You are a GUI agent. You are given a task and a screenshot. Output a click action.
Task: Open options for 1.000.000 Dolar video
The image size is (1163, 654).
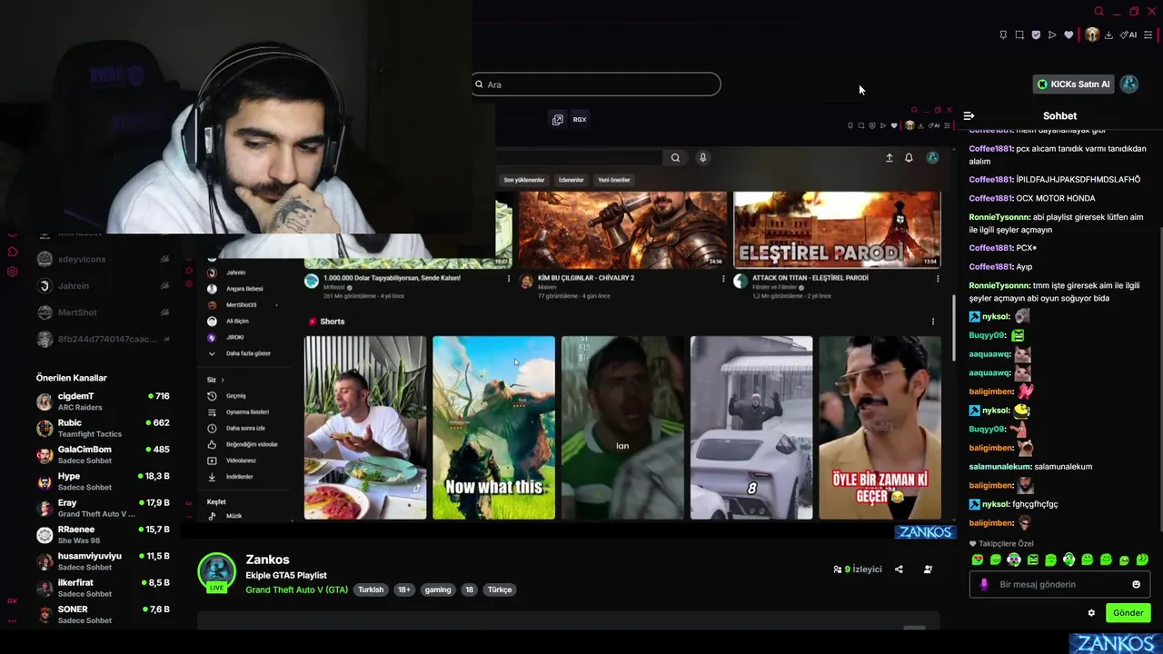click(508, 278)
